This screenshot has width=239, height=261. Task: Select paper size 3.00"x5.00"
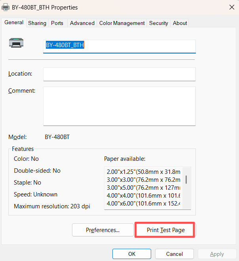tap(144, 188)
